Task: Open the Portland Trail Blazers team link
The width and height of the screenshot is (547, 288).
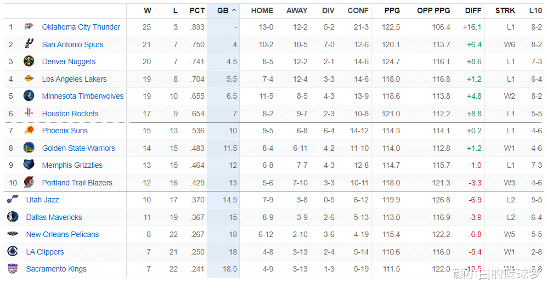Action: pos(77,183)
